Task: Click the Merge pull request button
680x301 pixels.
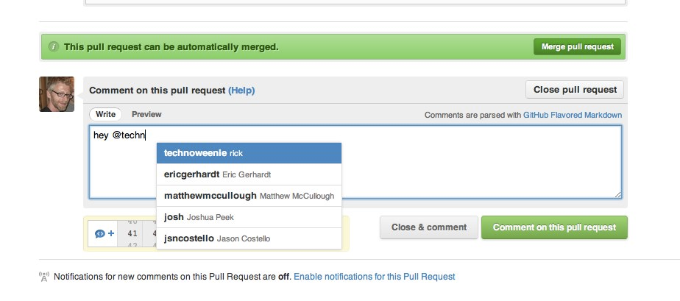Action: pyautogui.click(x=577, y=47)
